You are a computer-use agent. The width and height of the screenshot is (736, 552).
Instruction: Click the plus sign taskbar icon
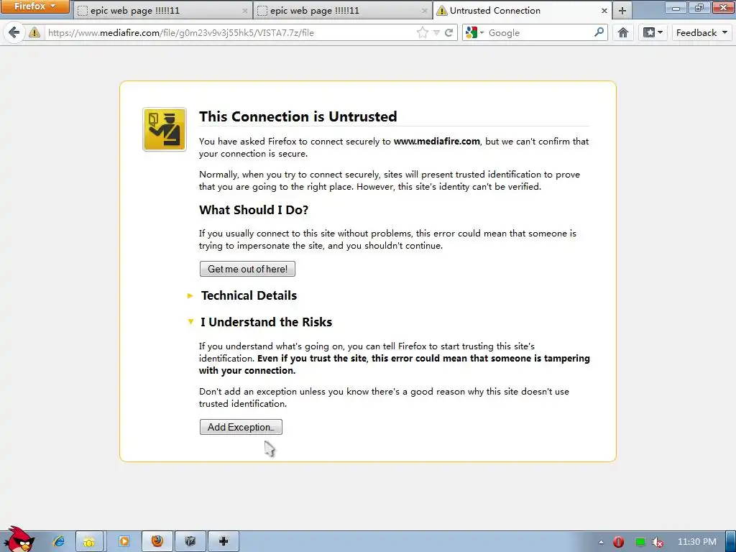pos(224,541)
